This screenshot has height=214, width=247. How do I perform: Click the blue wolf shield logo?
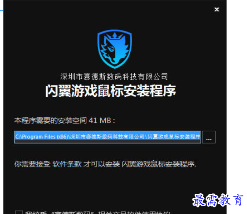click(x=114, y=49)
